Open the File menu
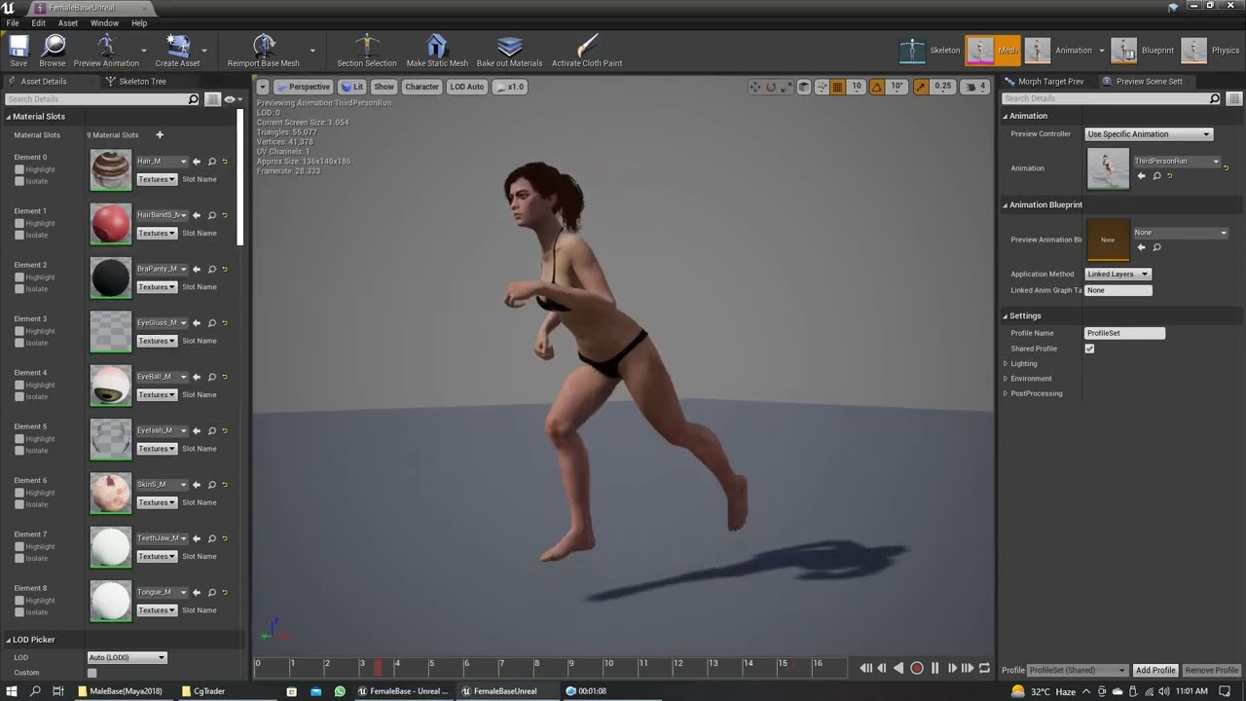Image resolution: width=1246 pixels, height=701 pixels. [x=13, y=23]
